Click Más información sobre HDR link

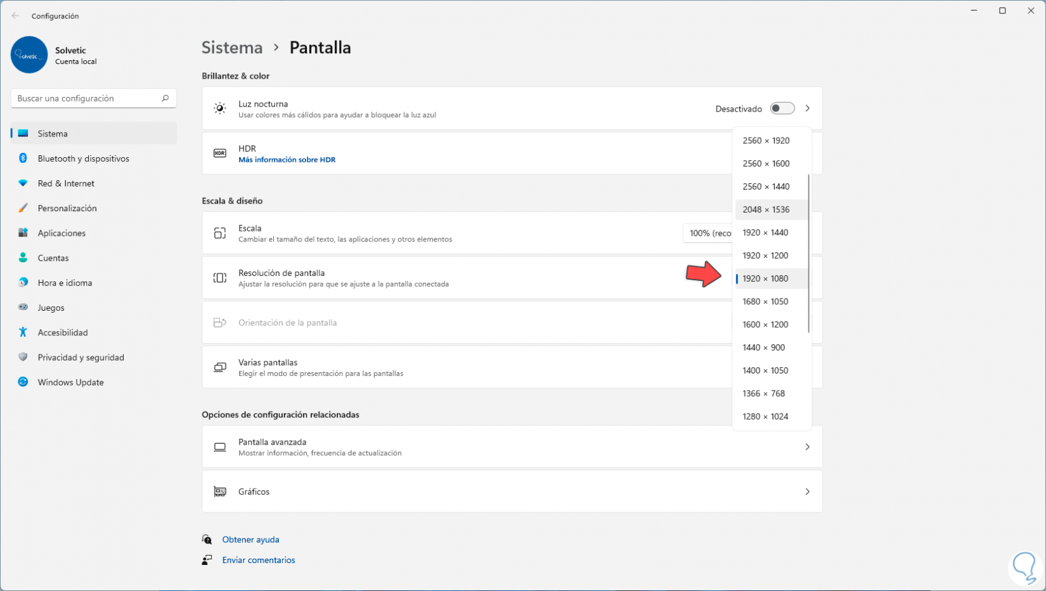point(287,160)
